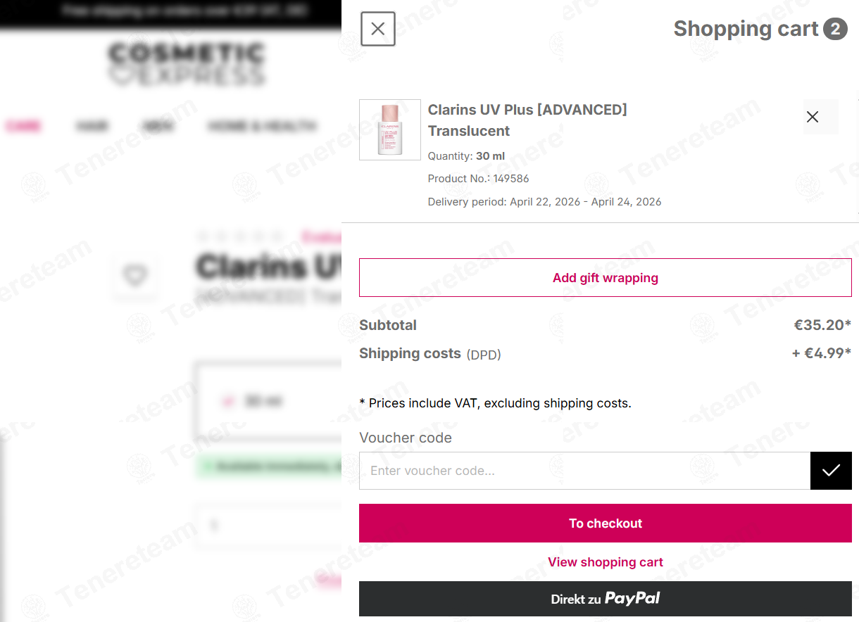Open the CARE navigation menu

(x=23, y=127)
